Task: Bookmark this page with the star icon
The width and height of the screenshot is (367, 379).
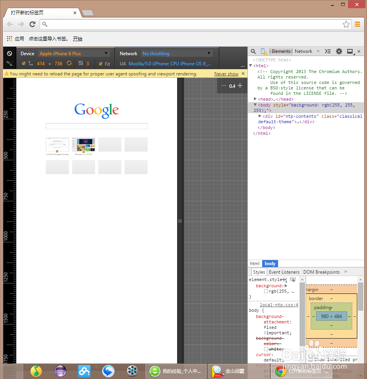Action: point(346,24)
